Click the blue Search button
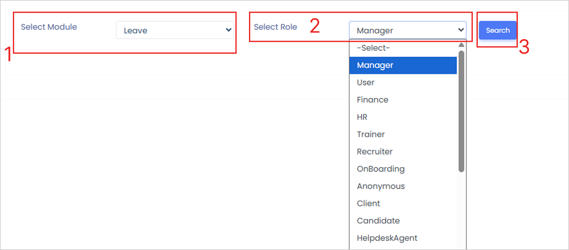This screenshot has width=569, height=250. point(498,30)
